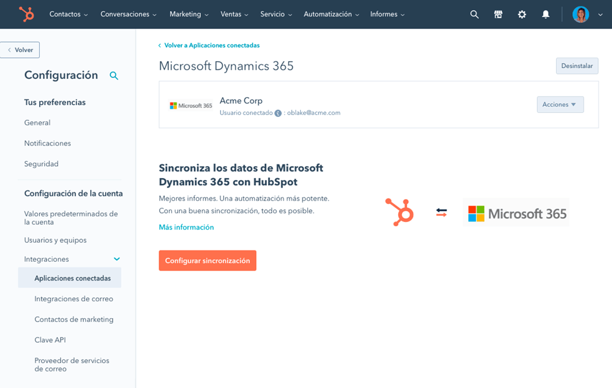Click the HubSpot sprocket logo in navbar
Viewport: 612px width, 388px height.
click(x=27, y=14)
